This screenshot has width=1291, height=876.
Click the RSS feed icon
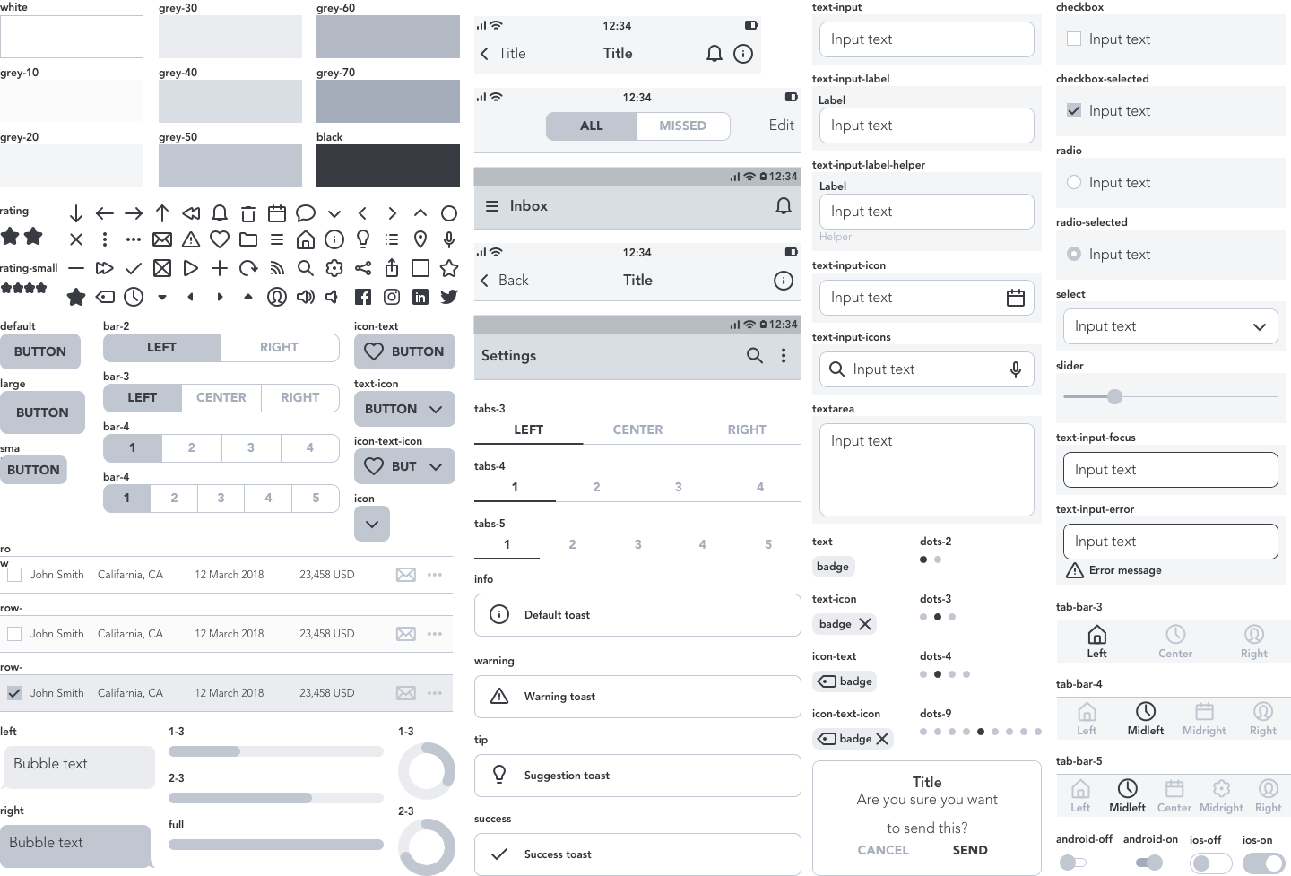pyautogui.click(x=277, y=268)
